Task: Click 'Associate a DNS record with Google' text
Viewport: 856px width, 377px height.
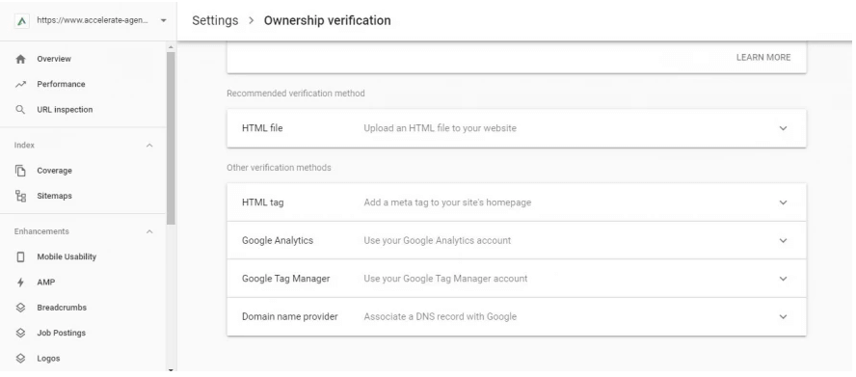Action: coord(440,317)
